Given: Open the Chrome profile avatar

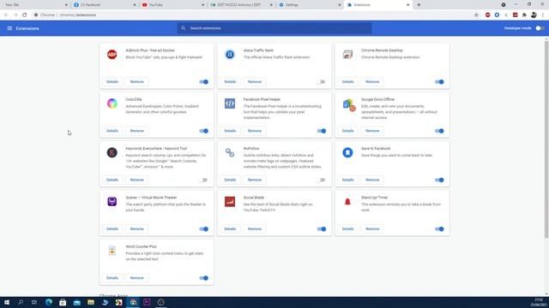Looking at the screenshot, I should pyautogui.click(x=534, y=15).
